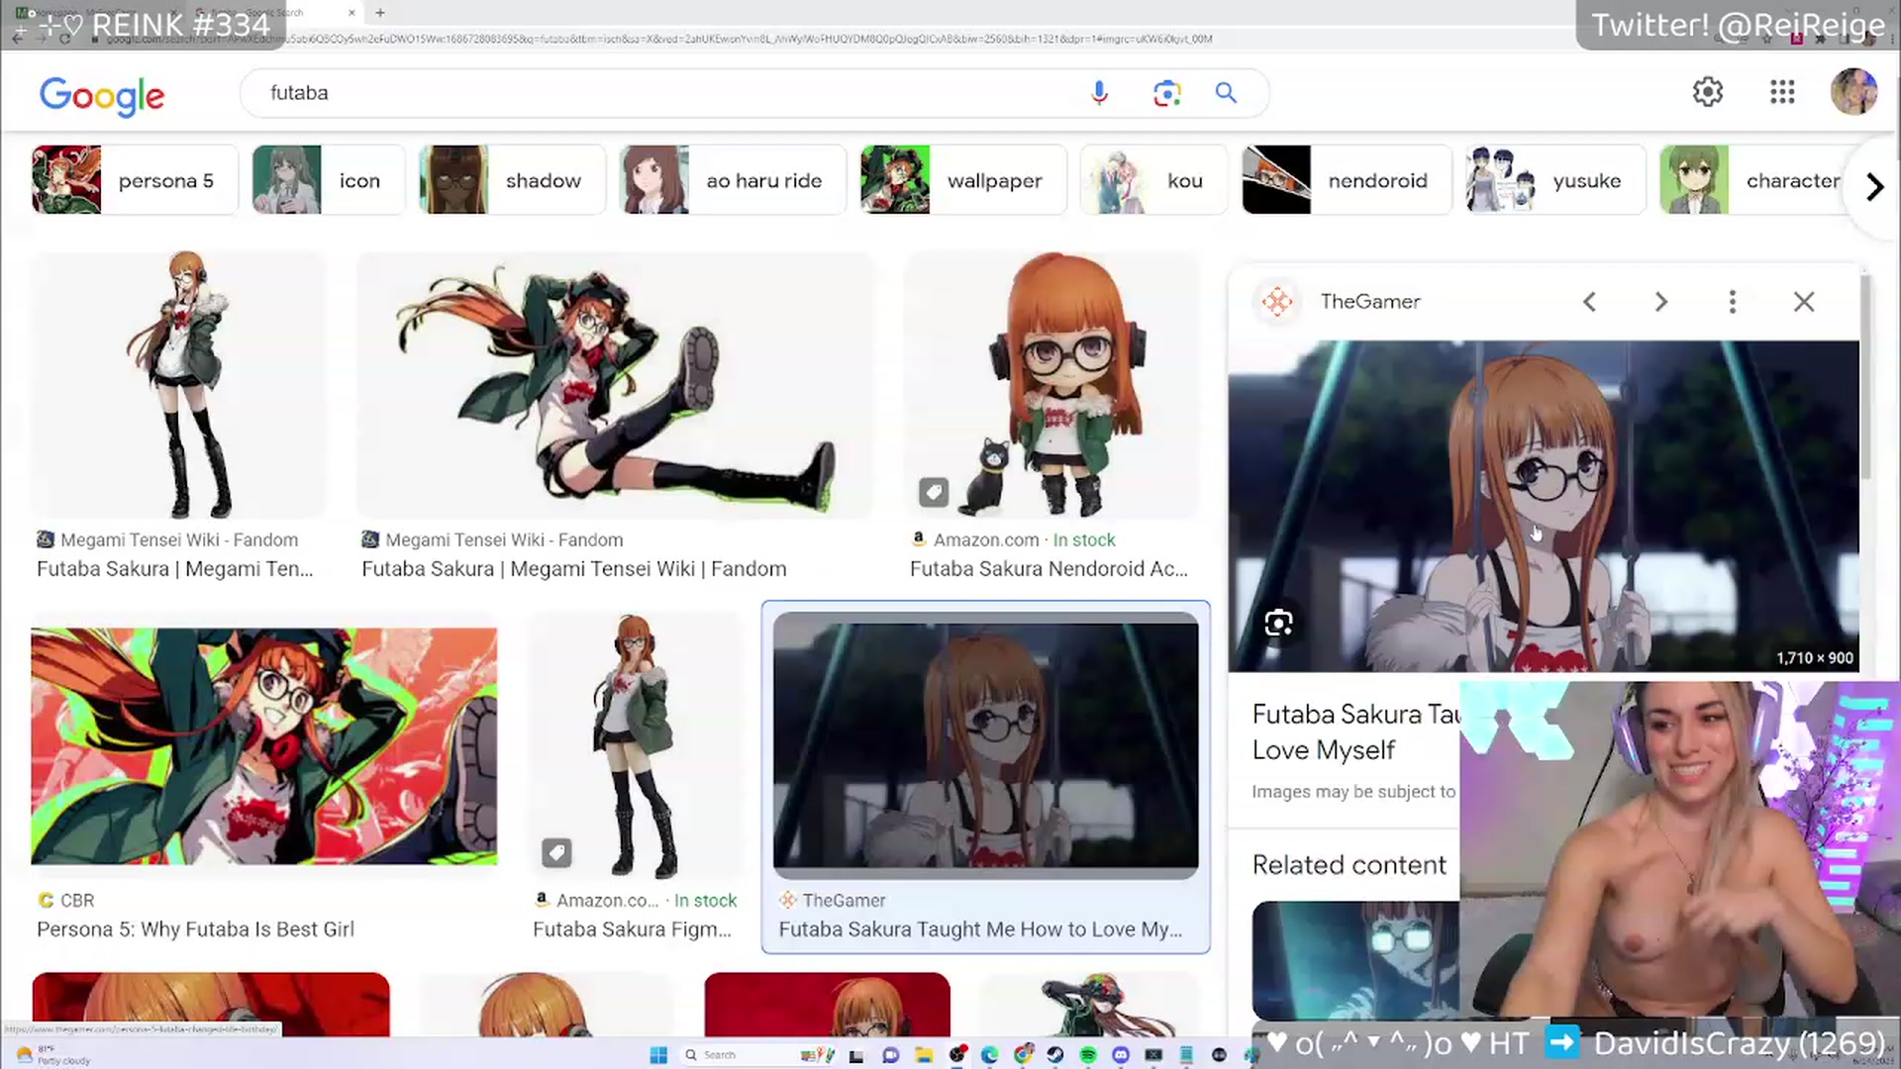Screen dimensions: 1901x1069
Task: Open the product tag on Figma figure result
Action: [556, 852]
